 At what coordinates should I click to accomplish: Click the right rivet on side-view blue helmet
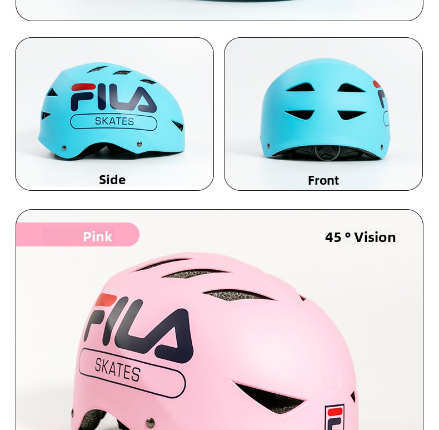coord(139,144)
